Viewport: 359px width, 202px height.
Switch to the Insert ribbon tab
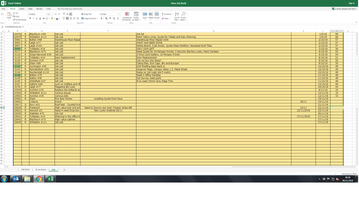pyautogui.click(x=22, y=9)
